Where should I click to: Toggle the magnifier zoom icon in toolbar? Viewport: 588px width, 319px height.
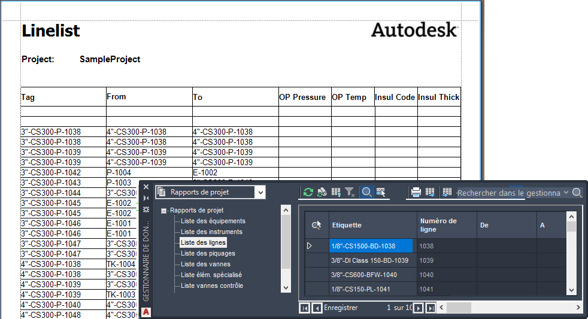click(366, 192)
